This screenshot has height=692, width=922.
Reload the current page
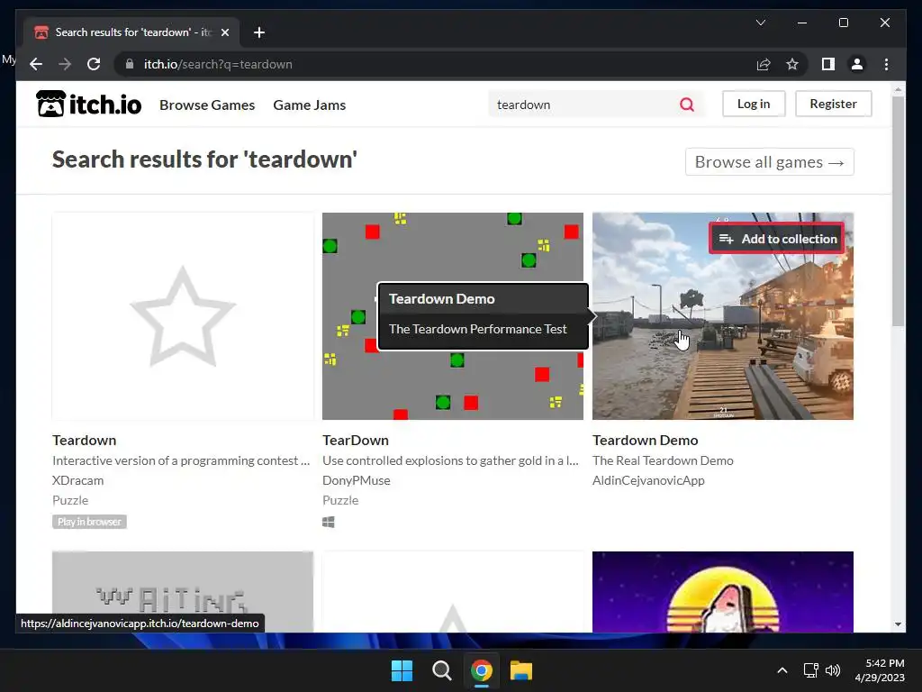pyautogui.click(x=94, y=64)
